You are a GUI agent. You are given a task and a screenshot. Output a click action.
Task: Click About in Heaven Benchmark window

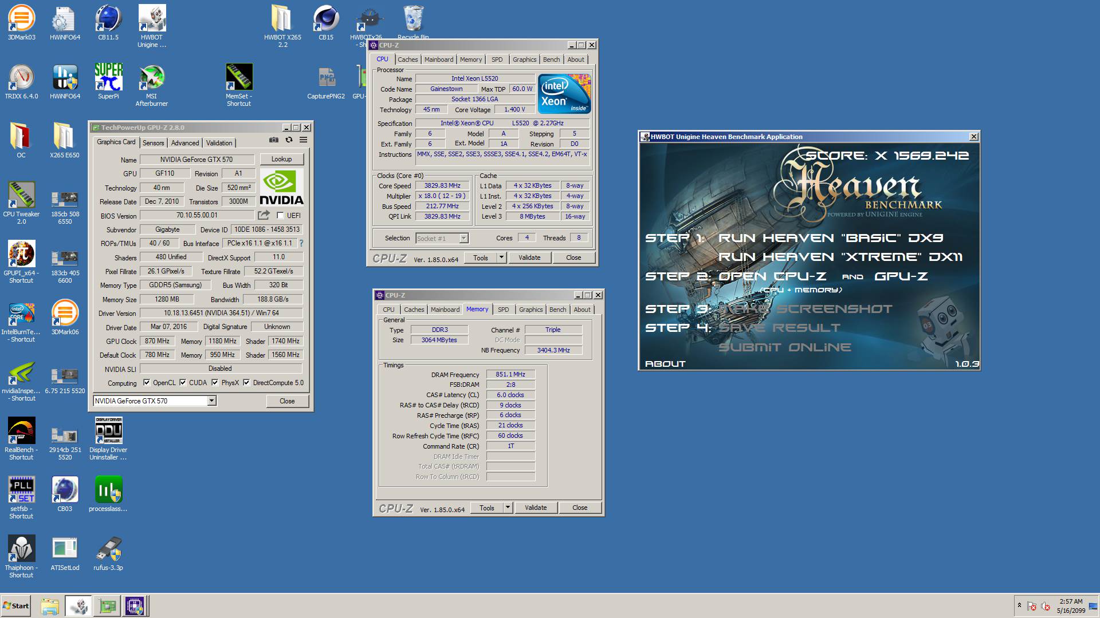point(665,364)
